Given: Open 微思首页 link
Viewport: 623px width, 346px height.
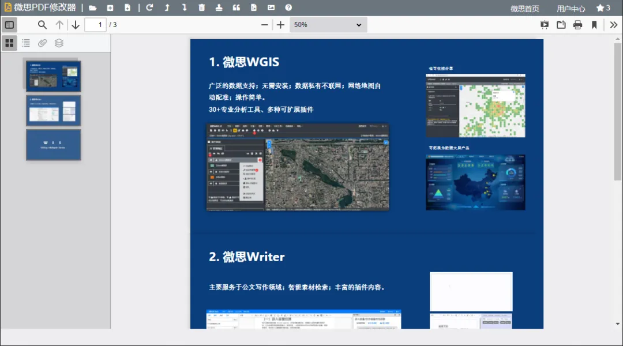Looking at the screenshot, I should point(525,9).
